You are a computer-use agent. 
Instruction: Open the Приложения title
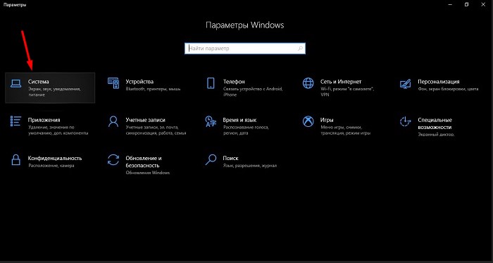[44, 120]
